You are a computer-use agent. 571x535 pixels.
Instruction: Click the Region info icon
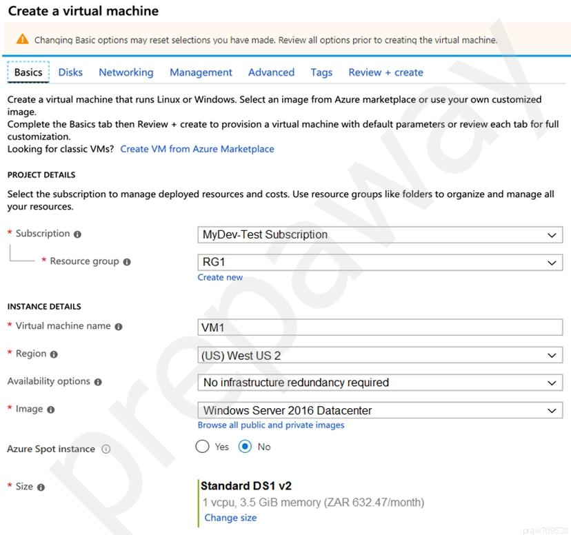tap(54, 354)
